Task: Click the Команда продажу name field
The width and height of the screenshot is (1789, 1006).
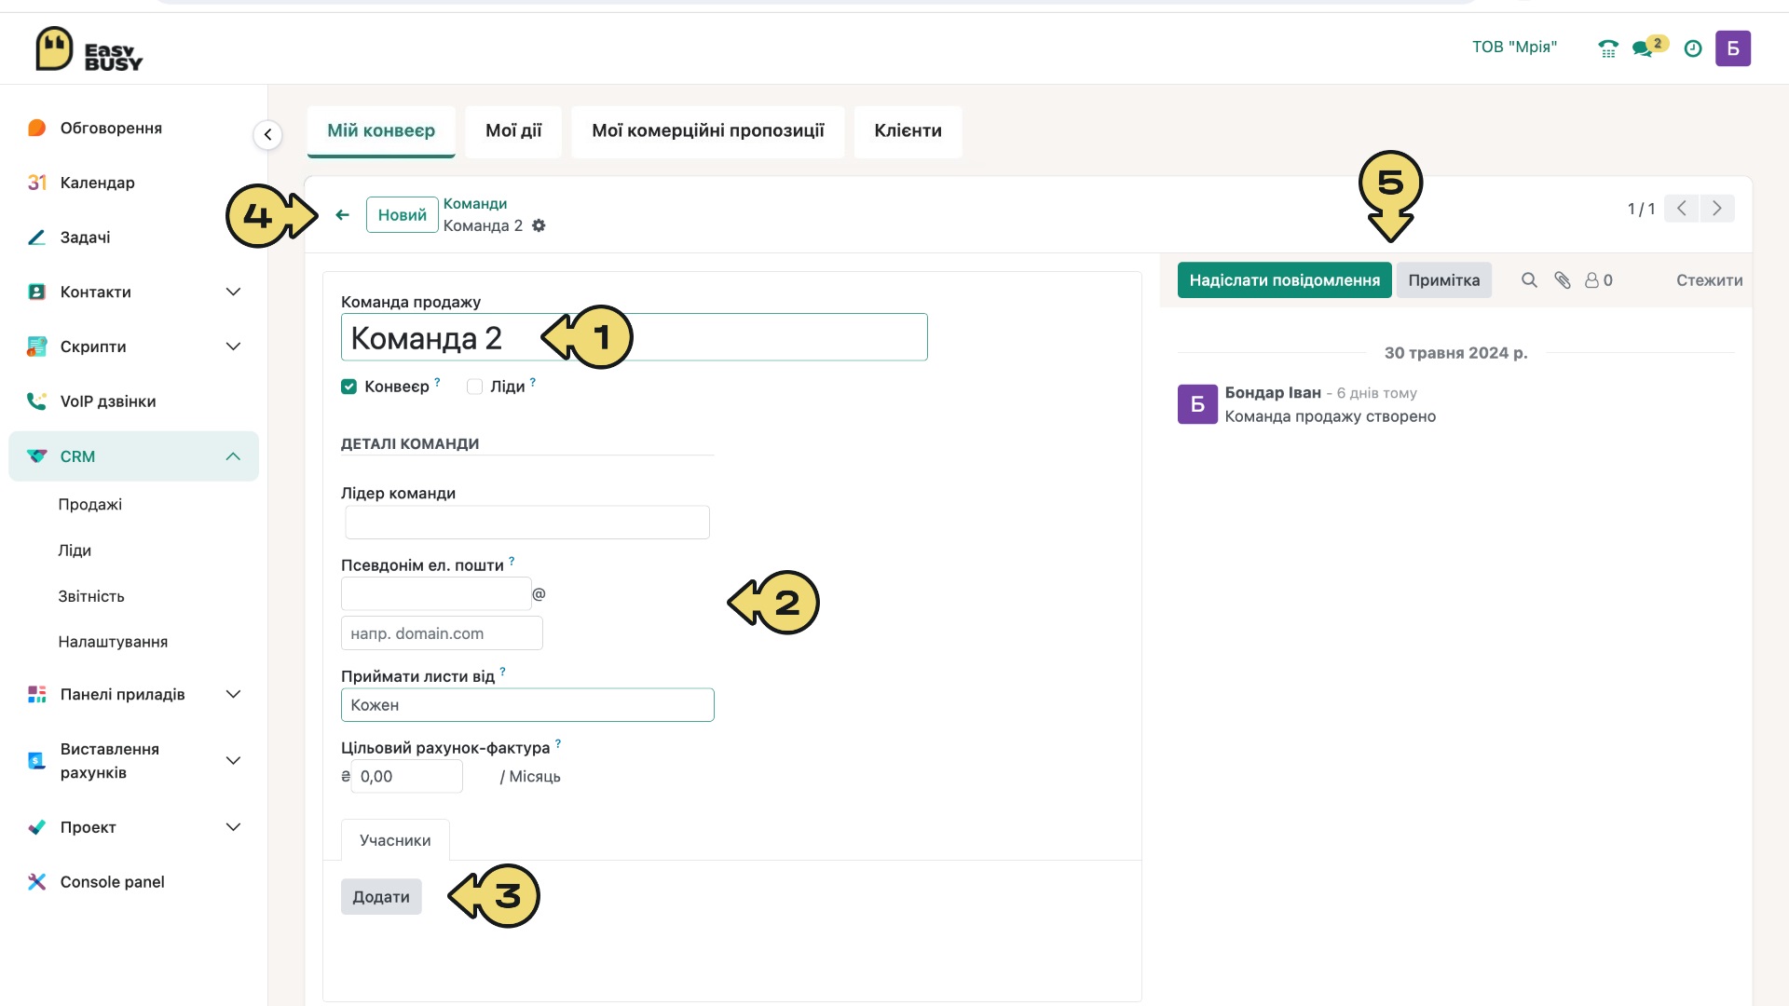Action: 634,337
